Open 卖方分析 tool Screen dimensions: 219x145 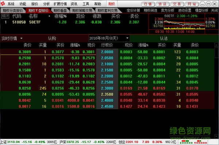coord(168,10)
